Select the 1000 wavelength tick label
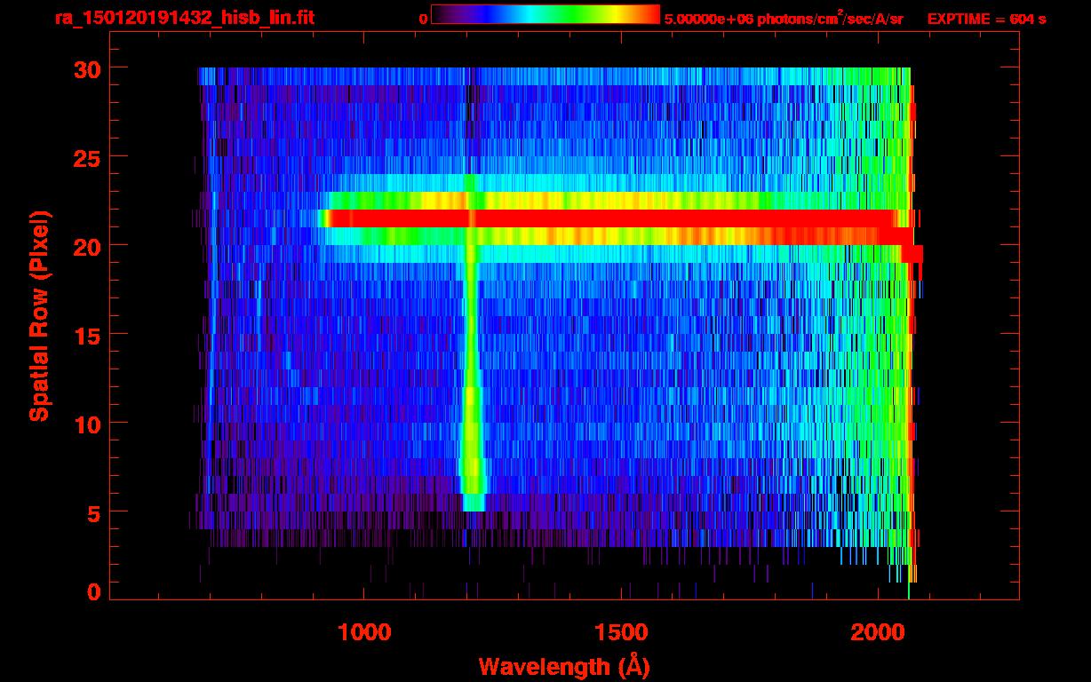The image size is (1091, 682). pos(365,631)
